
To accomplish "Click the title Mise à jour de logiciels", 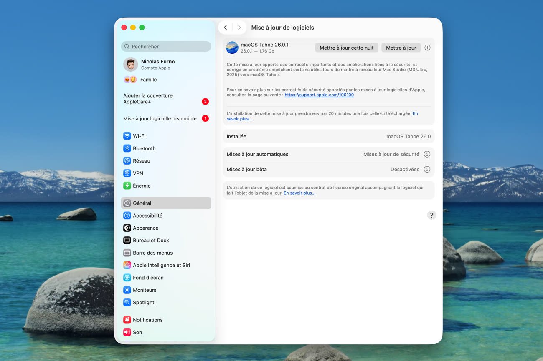I will point(283,28).
